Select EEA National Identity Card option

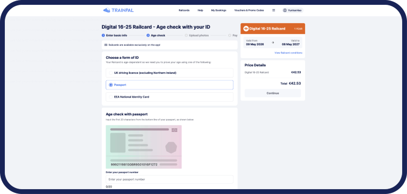click(x=169, y=97)
